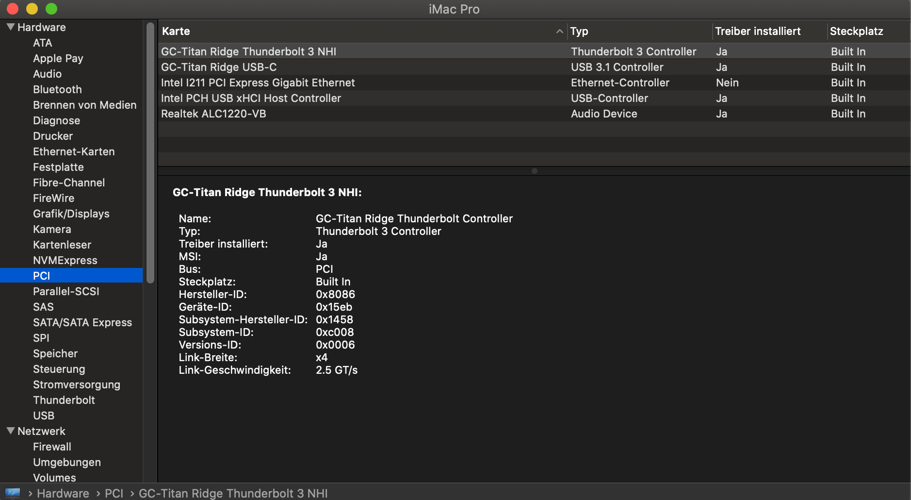
Task: Select Audio in the sidebar
Action: click(x=48, y=74)
